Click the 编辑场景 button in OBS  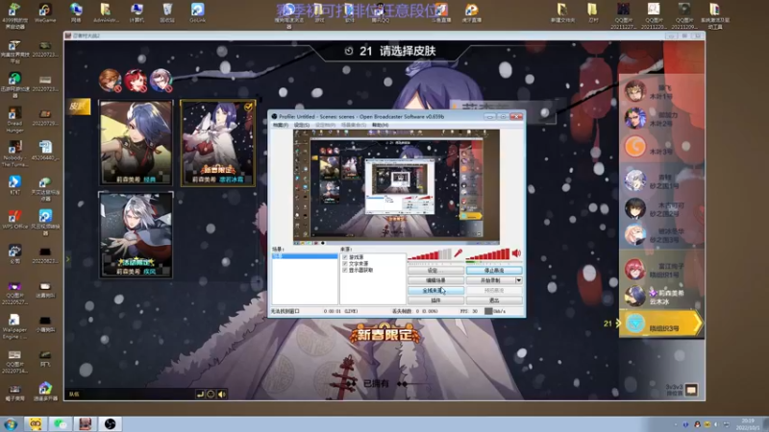(435, 280)
